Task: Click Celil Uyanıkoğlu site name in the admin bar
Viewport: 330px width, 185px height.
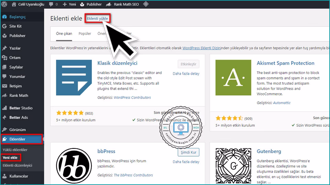Action: tap(31, 4)
